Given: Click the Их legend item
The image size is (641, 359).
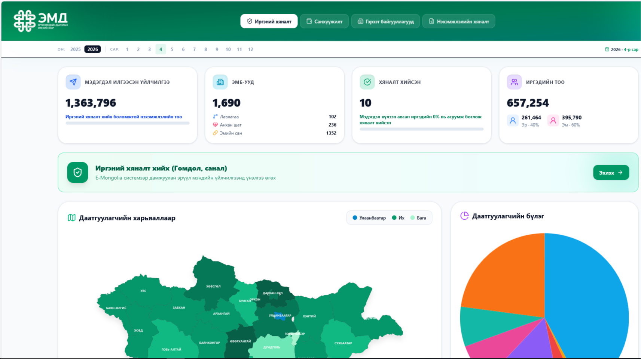Looking at the screenshot, I should [398, 218].
